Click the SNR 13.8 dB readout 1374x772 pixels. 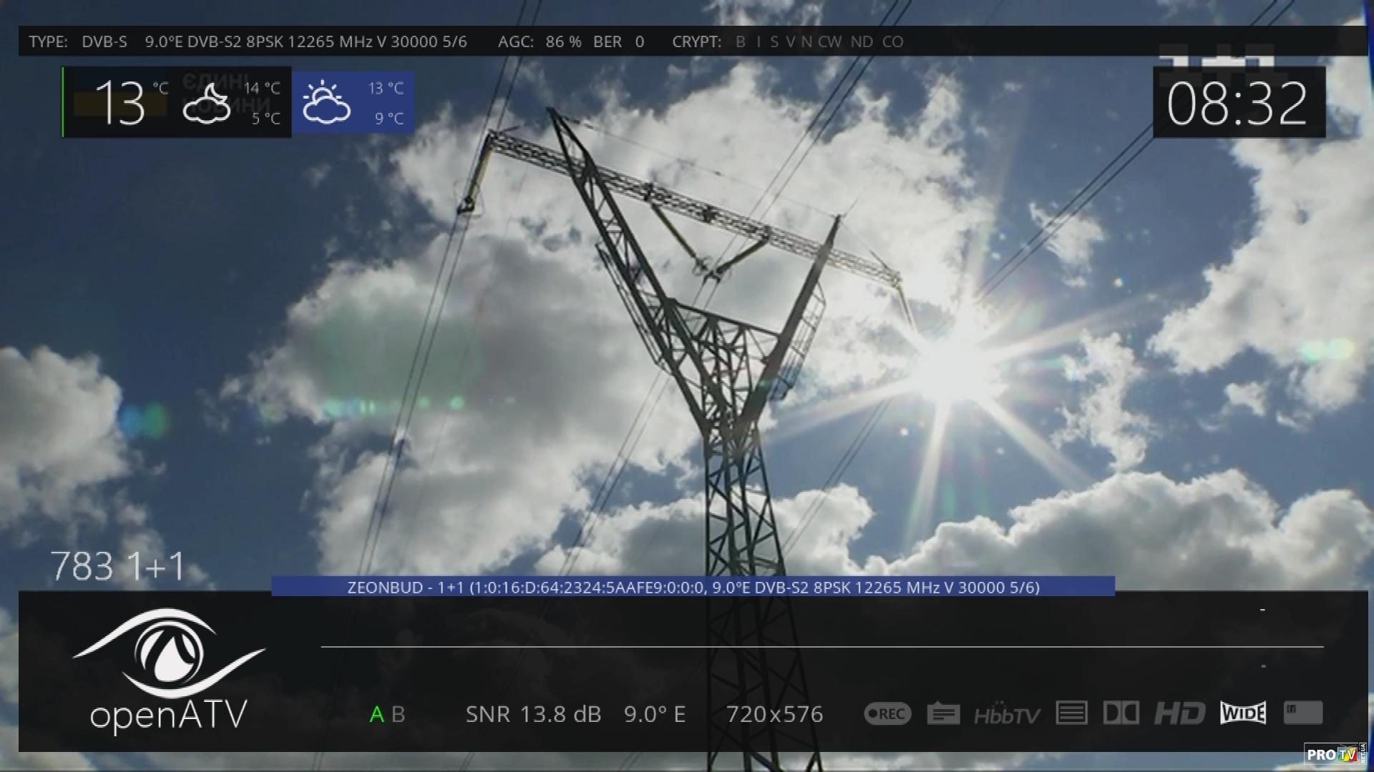[533, 714]
